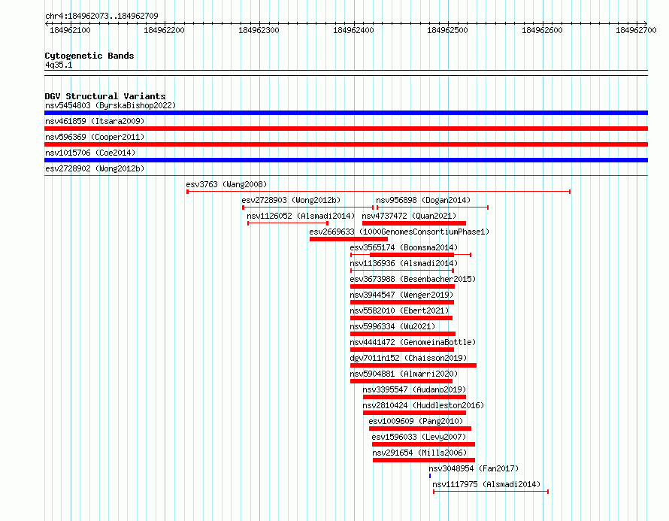Open nsv5904881 (Almarri2020) label

click(404, 374)
